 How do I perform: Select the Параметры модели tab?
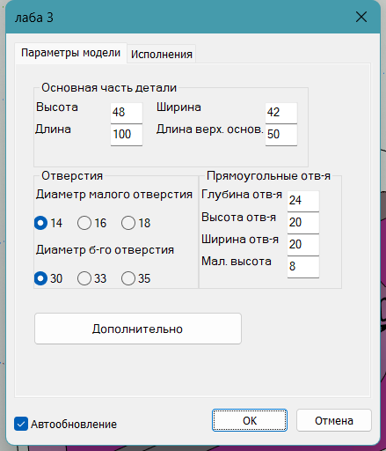pyautogui.click(x=70, y=53)
